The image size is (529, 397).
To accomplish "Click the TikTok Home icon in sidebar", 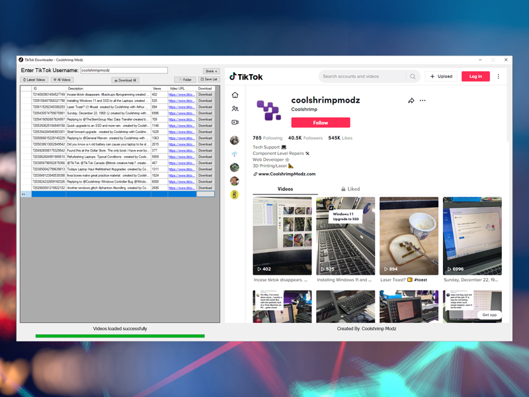I will tap(235, 95).
